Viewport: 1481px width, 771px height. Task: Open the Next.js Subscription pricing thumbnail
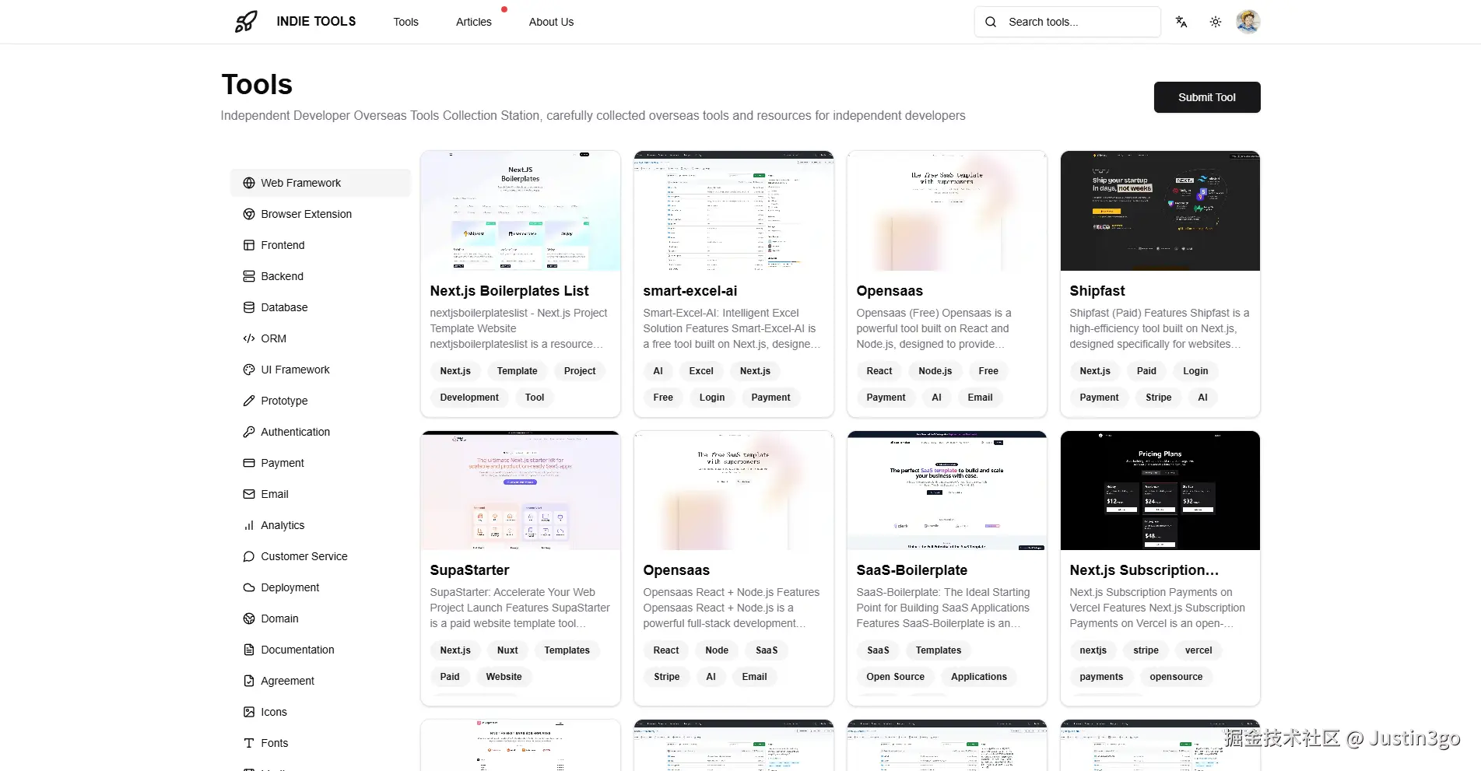(1160, 491)
